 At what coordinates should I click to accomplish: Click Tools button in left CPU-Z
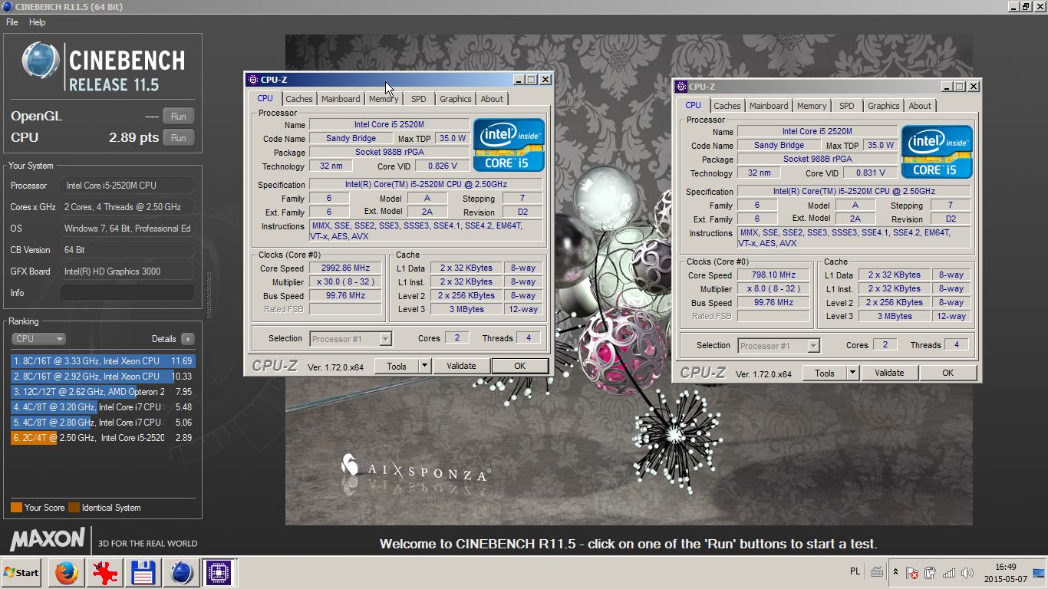point(397,366)
